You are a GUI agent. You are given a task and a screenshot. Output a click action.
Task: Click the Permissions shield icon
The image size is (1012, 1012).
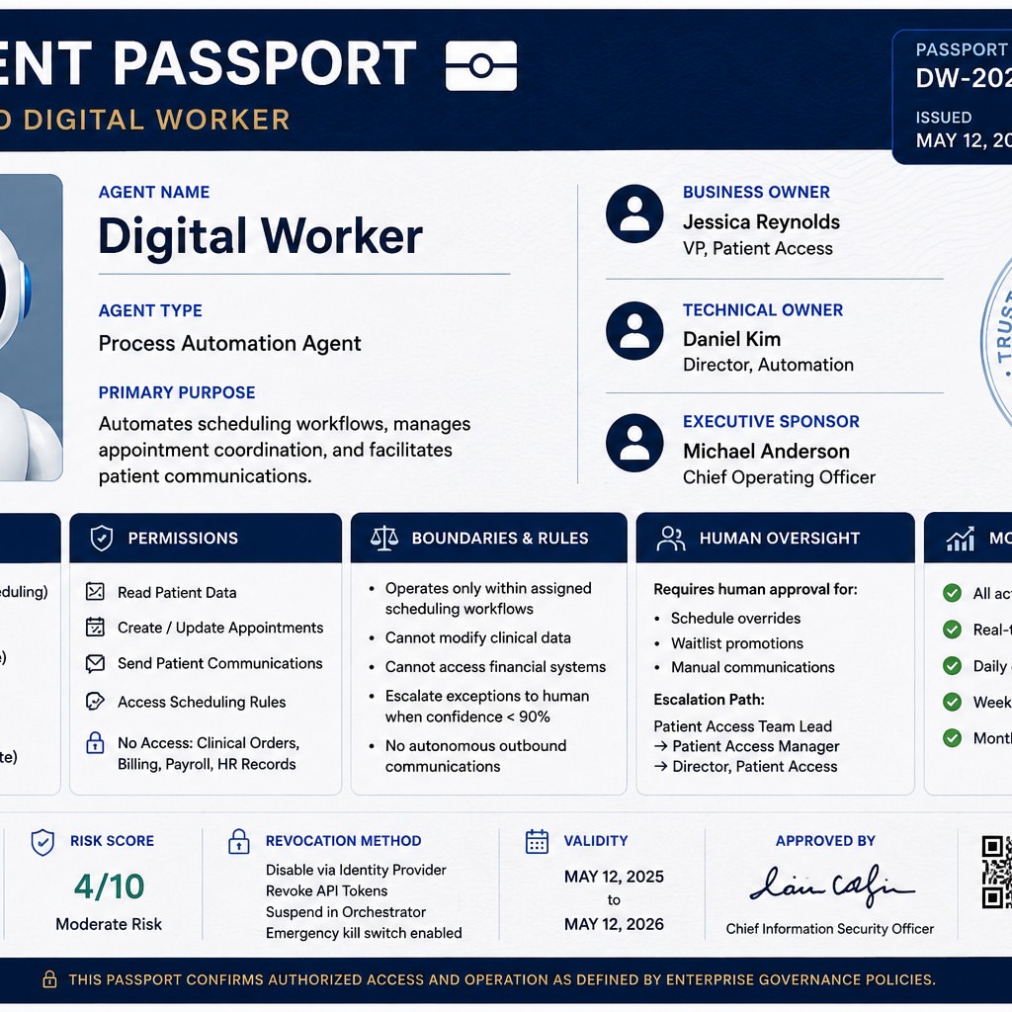(x=102, y=538)
